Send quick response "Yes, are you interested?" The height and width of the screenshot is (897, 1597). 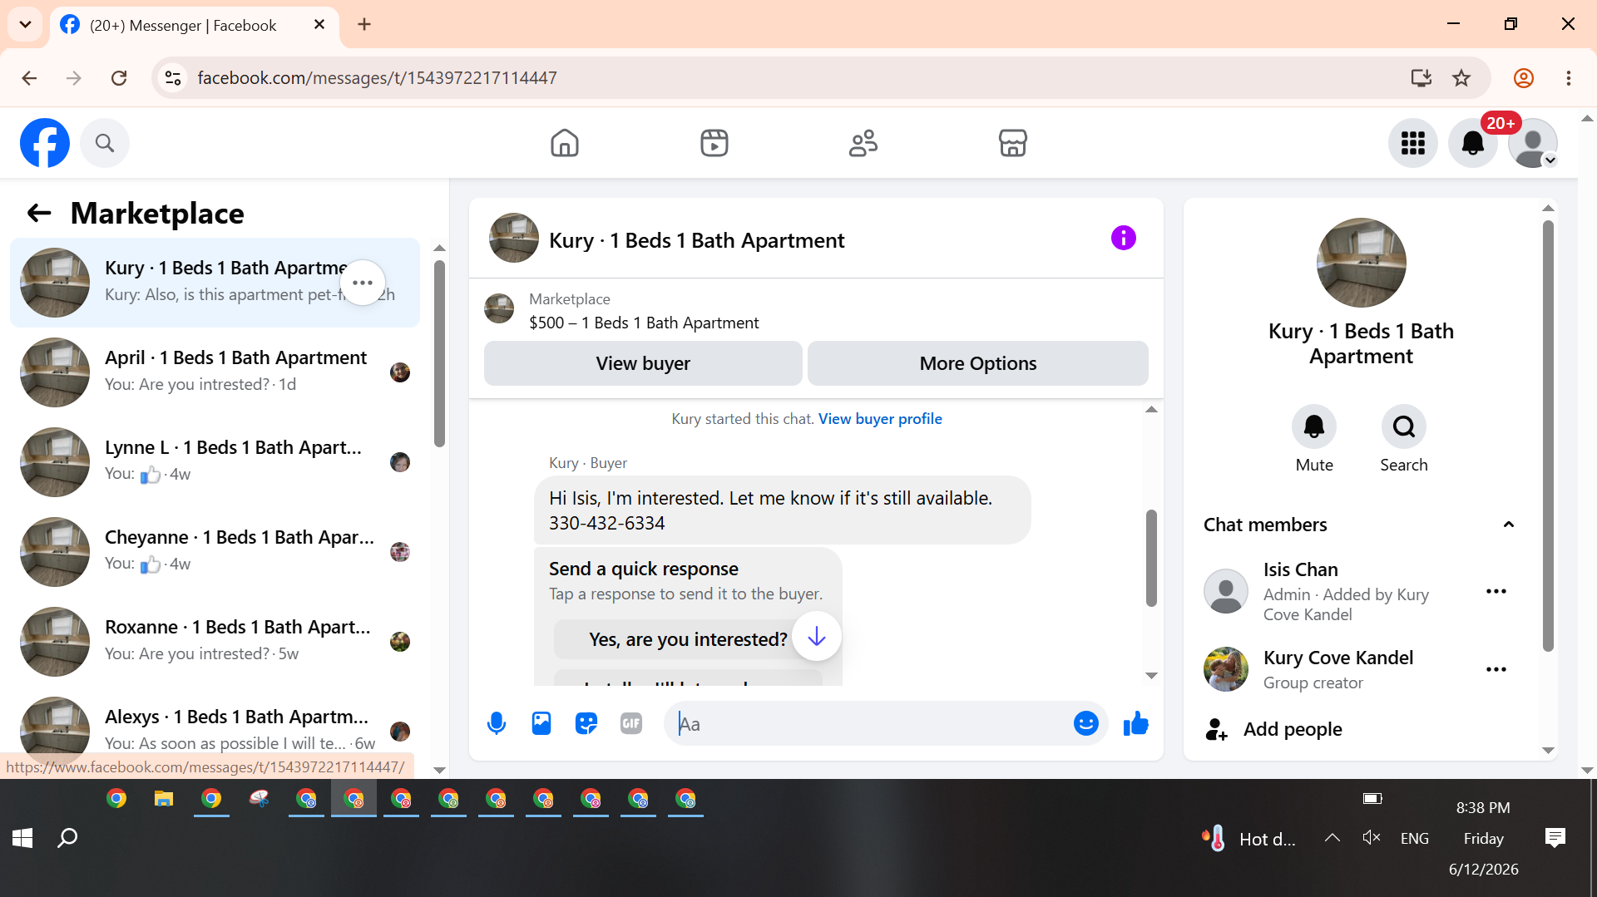(x=688, y=639)
